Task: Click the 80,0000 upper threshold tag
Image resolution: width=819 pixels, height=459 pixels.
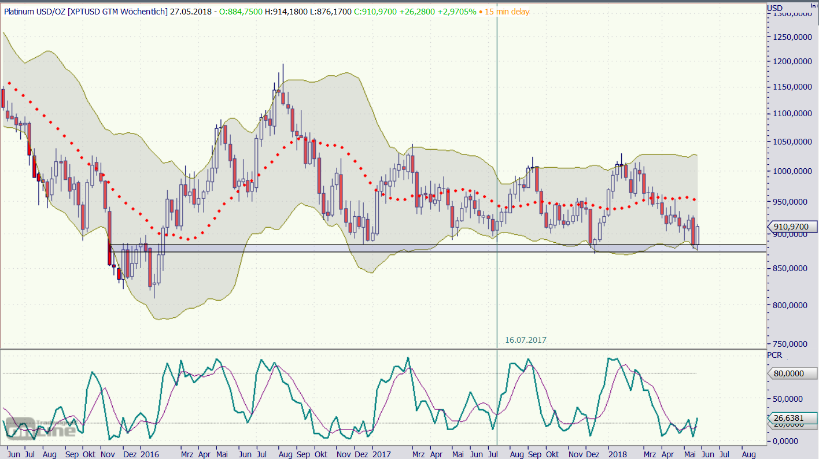Action: (791, 373)
